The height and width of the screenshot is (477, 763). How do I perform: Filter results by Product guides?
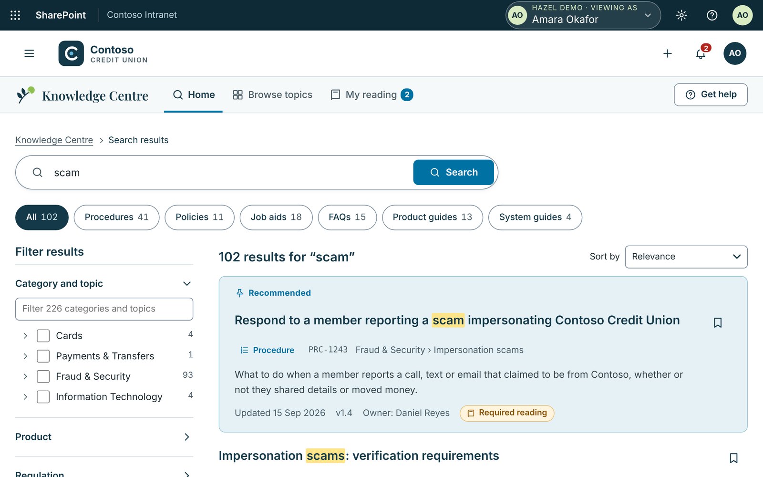point(433,218)
